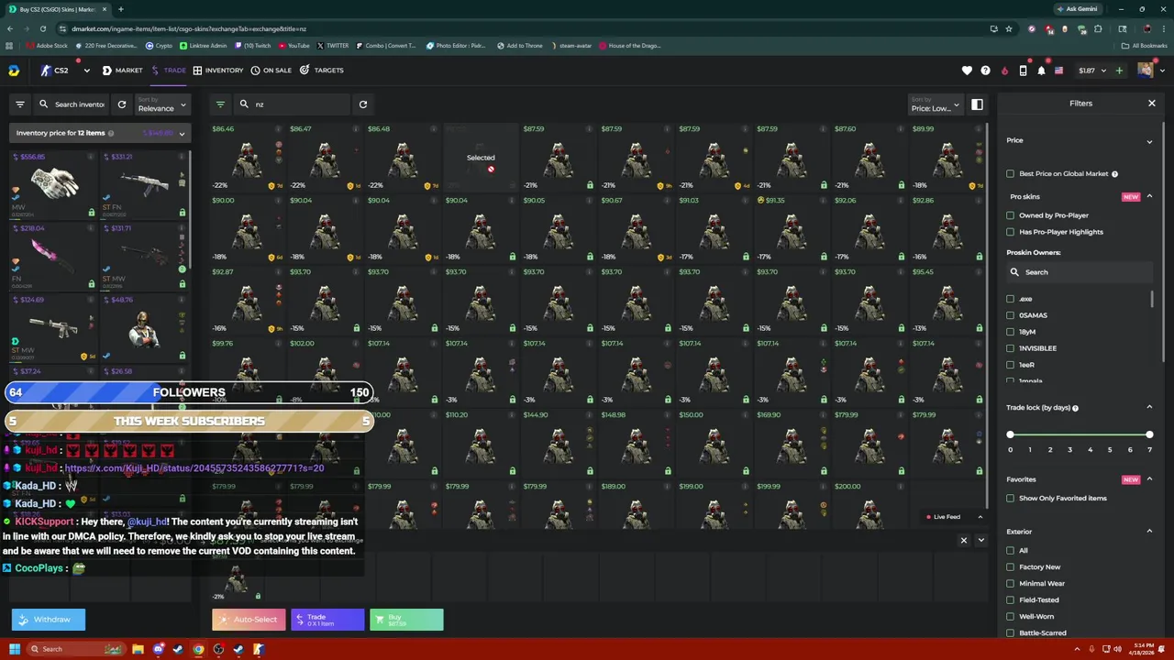This screenshot has height=660, width=1174.
Task: Collapse the Favorites filter section
Action: pos(1149,479)
